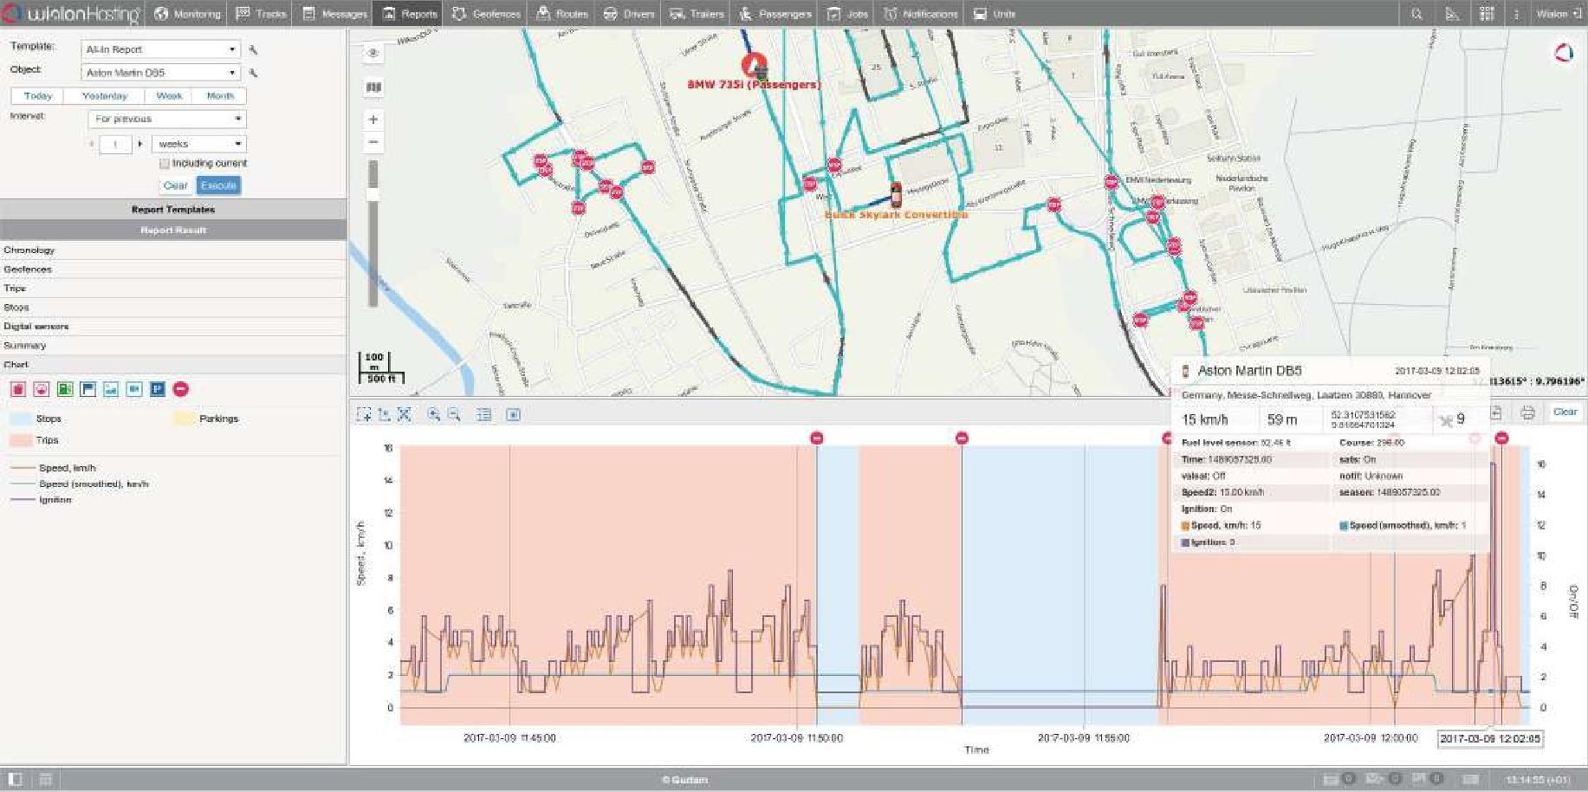Reset chart zoom with the fit icon
Screen dimensions: 1588x792
pyautogui.click(x=405, y=415)
